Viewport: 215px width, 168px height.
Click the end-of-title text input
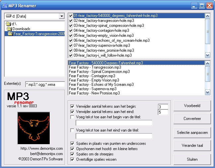114,136
